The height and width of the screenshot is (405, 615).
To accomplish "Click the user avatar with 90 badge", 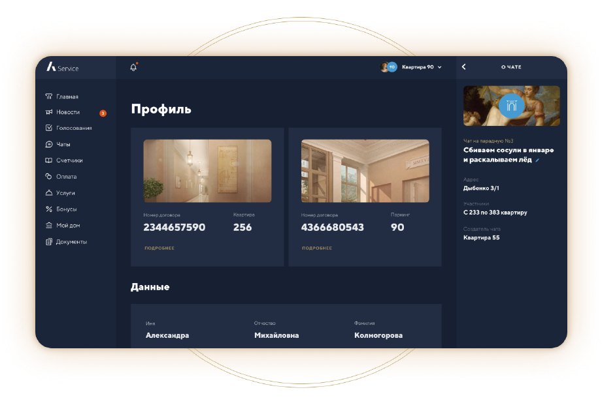I will (388, 67).
